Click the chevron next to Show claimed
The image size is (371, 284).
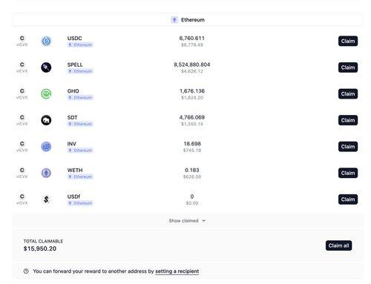(x=204, y=220)
